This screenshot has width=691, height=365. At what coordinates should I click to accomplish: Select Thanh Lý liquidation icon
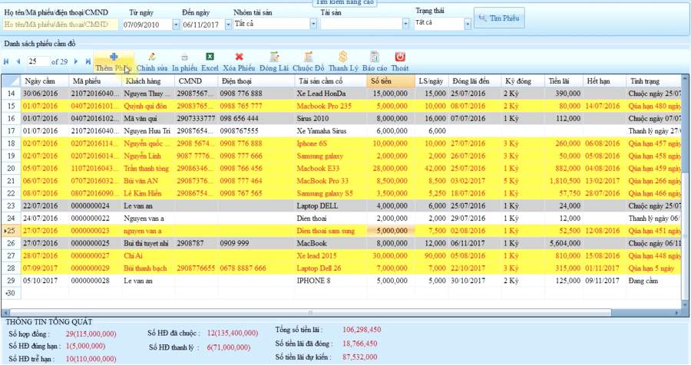[x=343, y=57]
